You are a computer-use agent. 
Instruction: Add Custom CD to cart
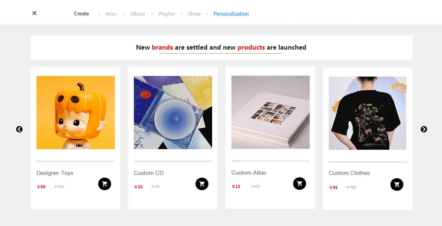pos(202,184)
